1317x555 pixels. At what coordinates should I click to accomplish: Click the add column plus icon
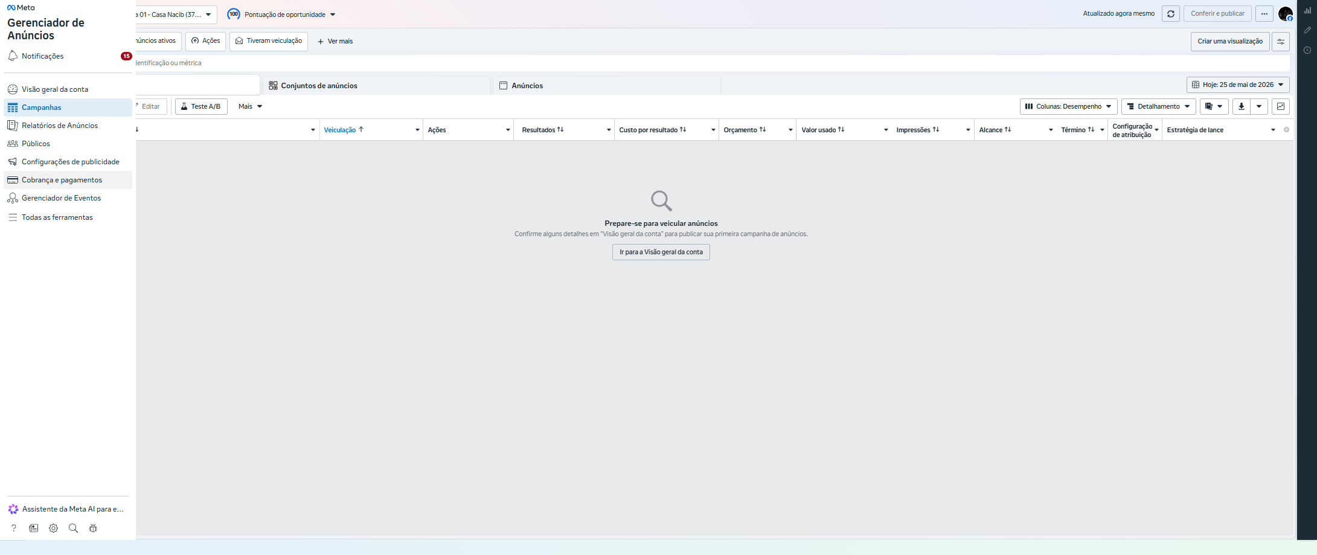click(1286, 130)
